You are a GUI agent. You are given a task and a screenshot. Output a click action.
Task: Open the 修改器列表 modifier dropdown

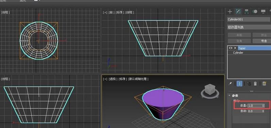pyautogui.click(x=249, y=27)
